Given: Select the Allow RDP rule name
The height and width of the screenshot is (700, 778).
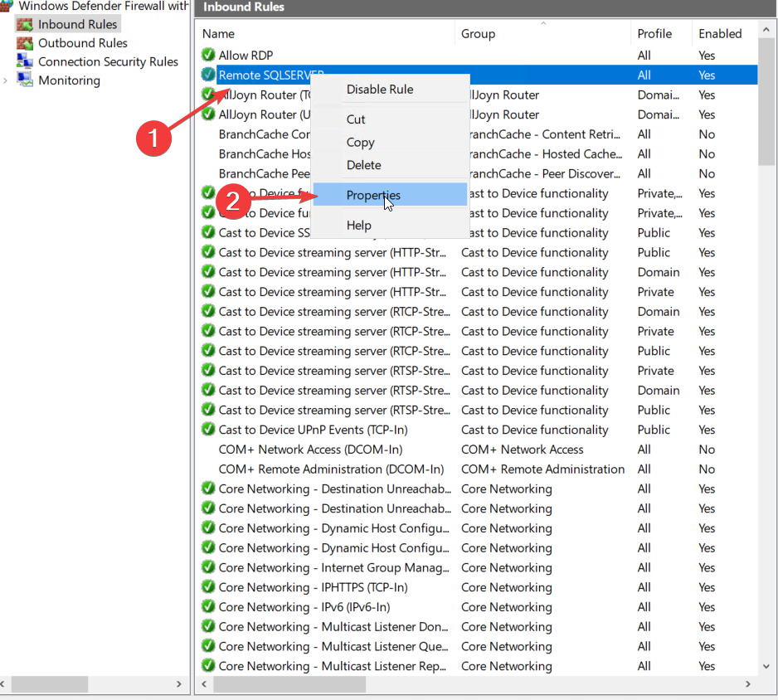Looking at the screenshot, I should 246,55.
